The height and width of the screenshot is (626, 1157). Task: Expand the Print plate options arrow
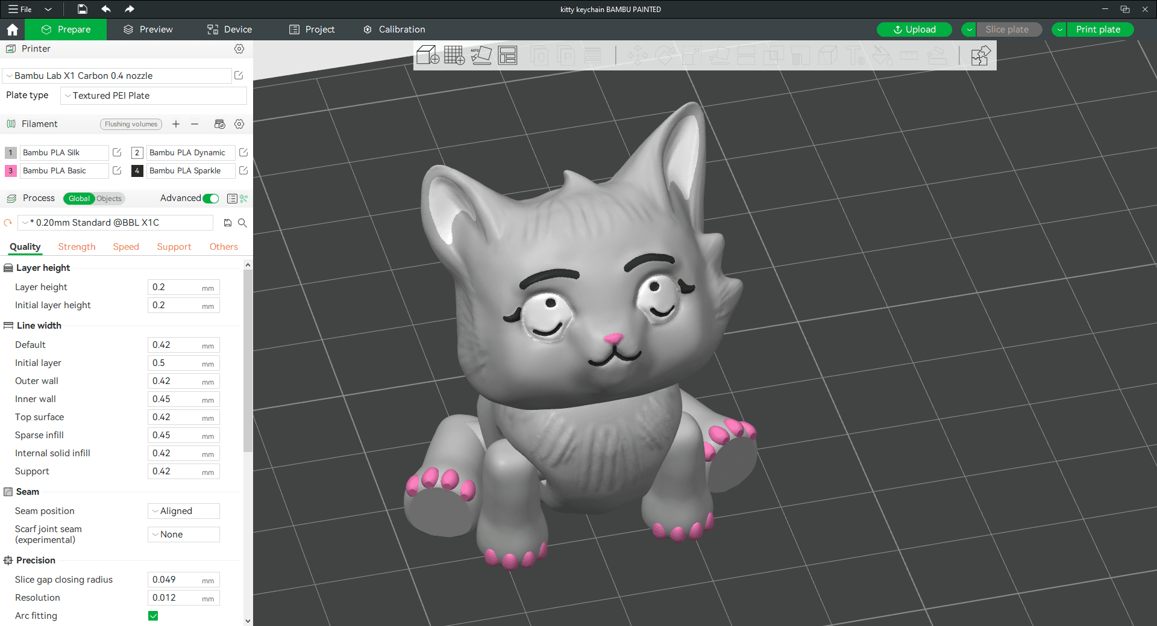click(1060, 29)
